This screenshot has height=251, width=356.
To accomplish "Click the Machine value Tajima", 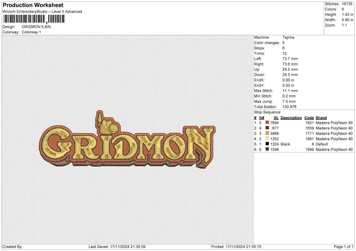I will click(289, 37).
